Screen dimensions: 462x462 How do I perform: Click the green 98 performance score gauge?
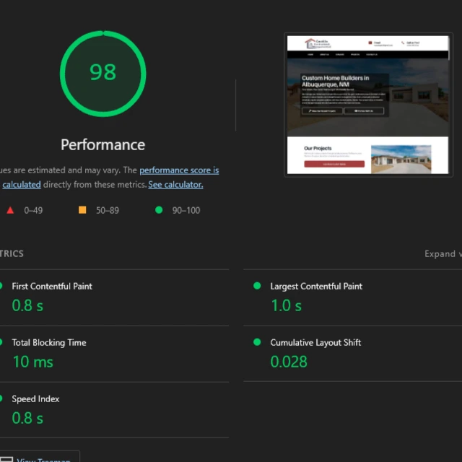pyautogui.click(x=103, y=74)
